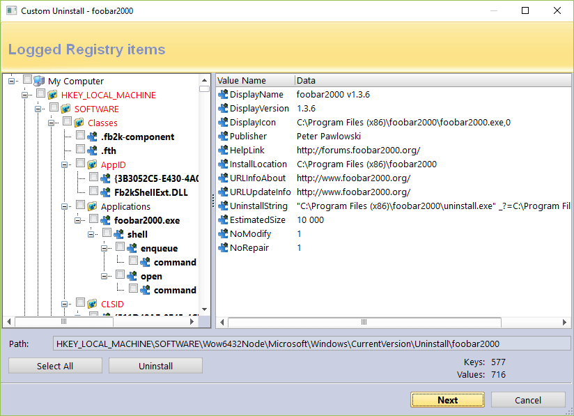This screenshot has height=416, width=574.
Task: Click the InstallLocation value icon
Action: pyautogui.click(x=223, y=164)
